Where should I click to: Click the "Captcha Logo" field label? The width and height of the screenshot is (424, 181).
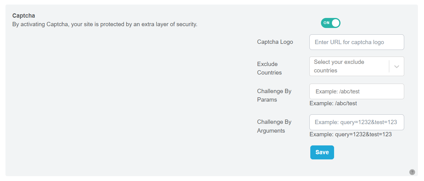(275, 42)
